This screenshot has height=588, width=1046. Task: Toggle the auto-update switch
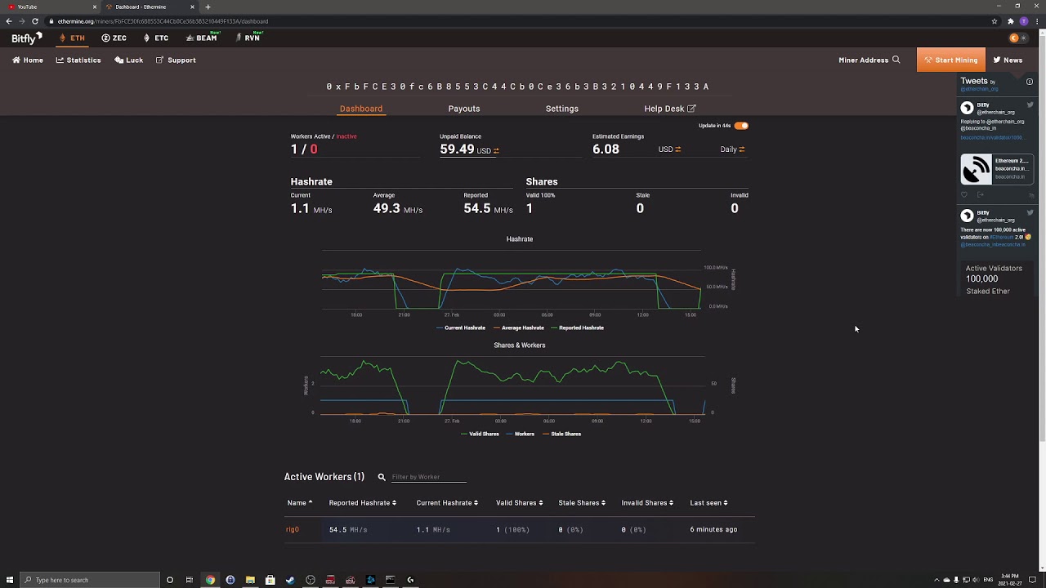click(741, 126)
